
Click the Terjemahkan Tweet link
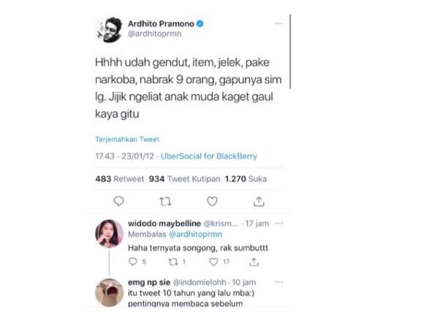127,140
